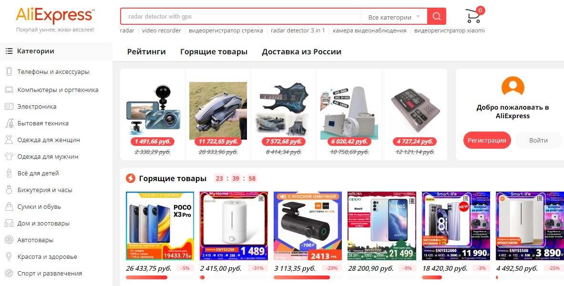Click the Войти button
The height and width of the screenshot is (286, 564).
[538, 140]
